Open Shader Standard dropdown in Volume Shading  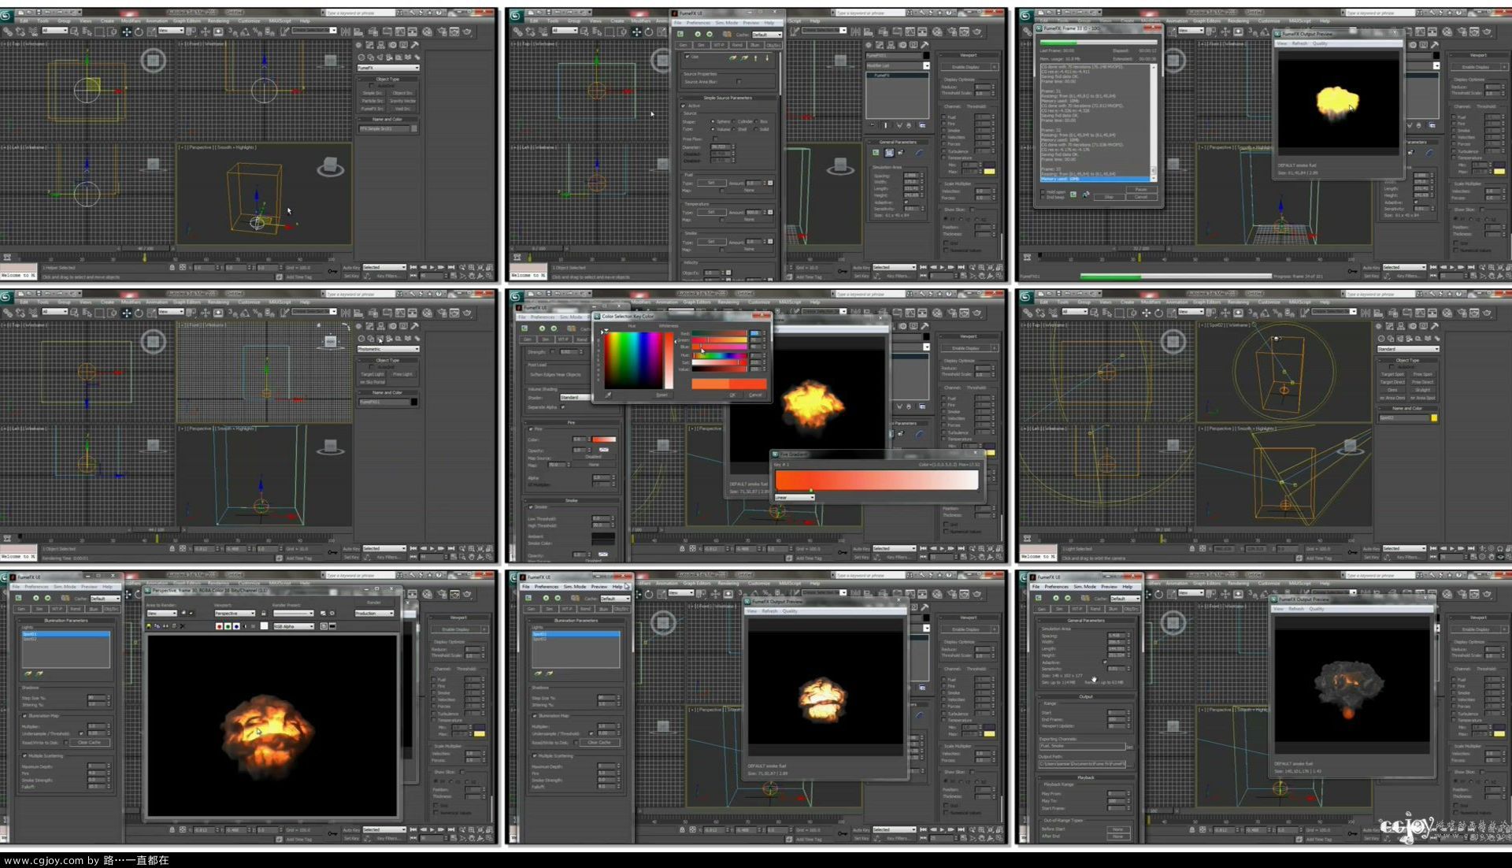coord(576,398)
